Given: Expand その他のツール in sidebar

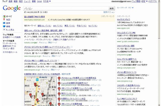Looking at the screenshot, I should tap(10, 52).
